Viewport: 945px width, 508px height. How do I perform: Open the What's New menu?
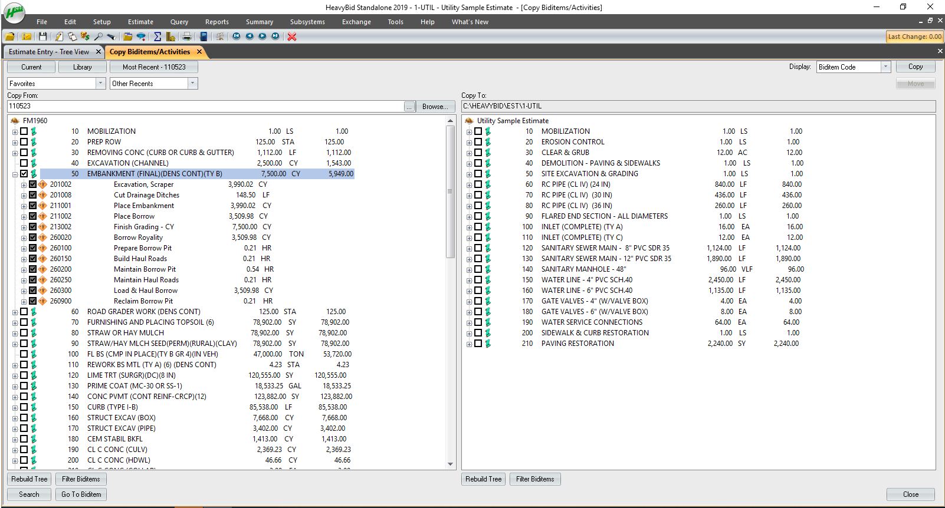point(470,22)
